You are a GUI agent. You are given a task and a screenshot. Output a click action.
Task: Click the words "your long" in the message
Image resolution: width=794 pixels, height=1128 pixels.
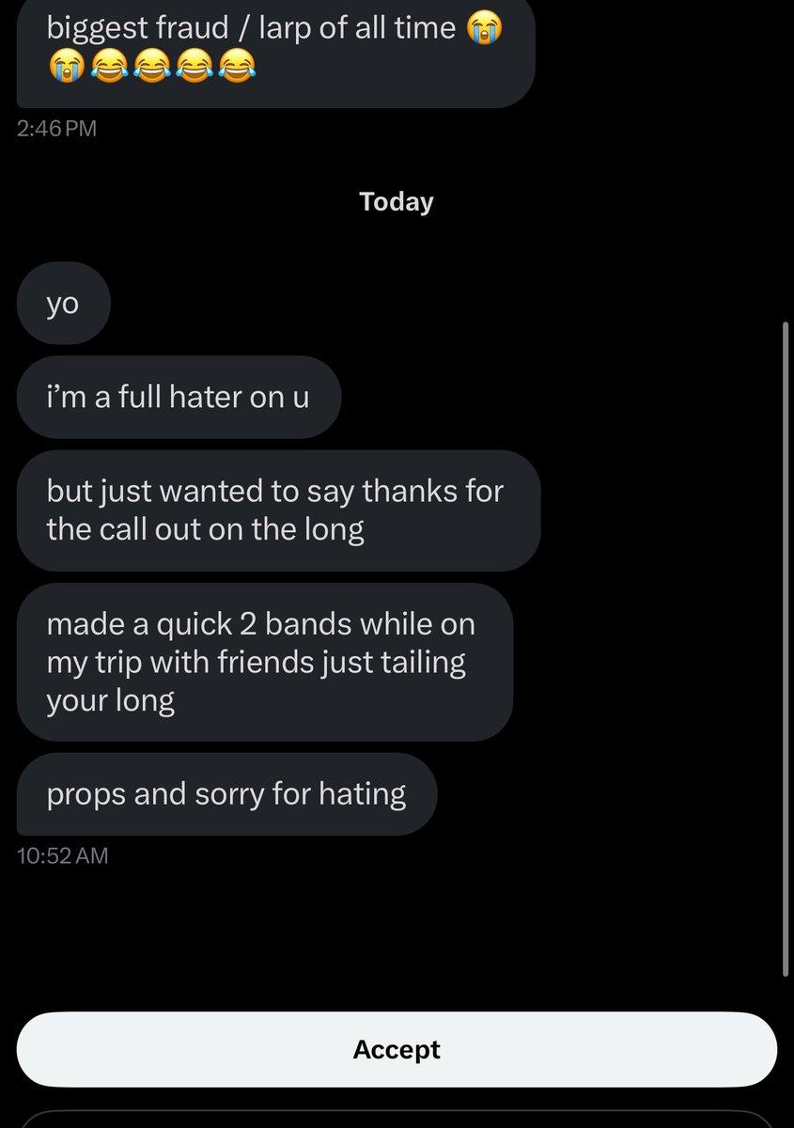pyautogui.click(x=110, y=701)
